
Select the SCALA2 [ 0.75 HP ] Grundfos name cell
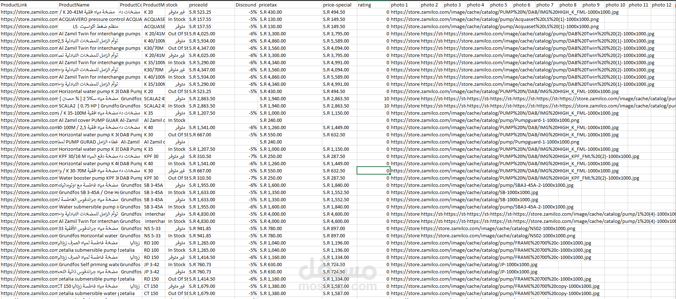pyautogui.click(x=88, y=106)
